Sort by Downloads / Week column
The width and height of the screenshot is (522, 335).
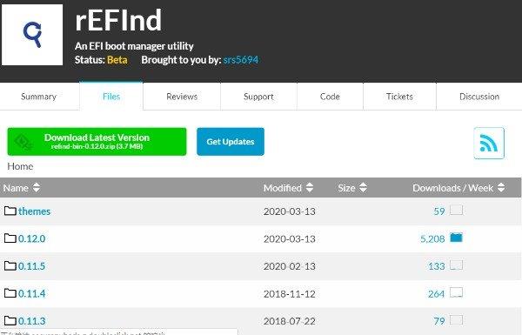pyautogui.click(x=458, y=188)
